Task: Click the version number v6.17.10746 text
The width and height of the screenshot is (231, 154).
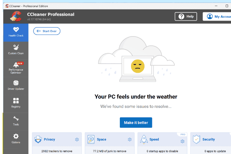Action: pos(39,19)
